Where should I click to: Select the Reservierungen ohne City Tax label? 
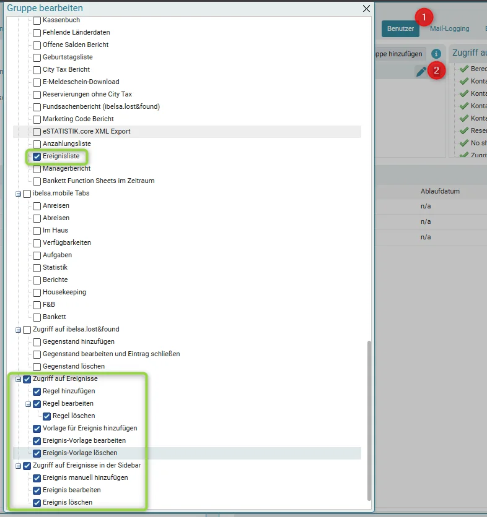[x=87, y=94]
